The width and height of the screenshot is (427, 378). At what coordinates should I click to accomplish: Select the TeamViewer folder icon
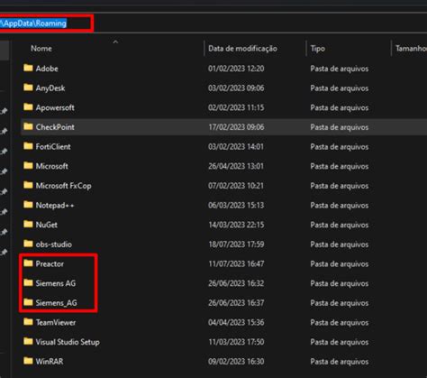(28, 322)
